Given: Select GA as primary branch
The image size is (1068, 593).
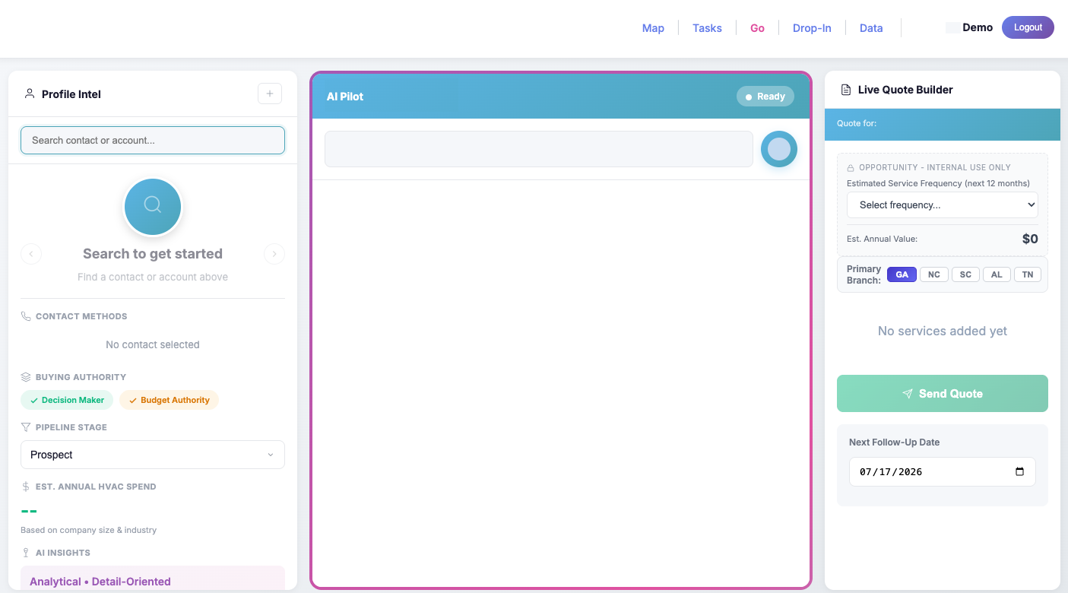Looking at the screenshot, I should (x=902, y=274).
